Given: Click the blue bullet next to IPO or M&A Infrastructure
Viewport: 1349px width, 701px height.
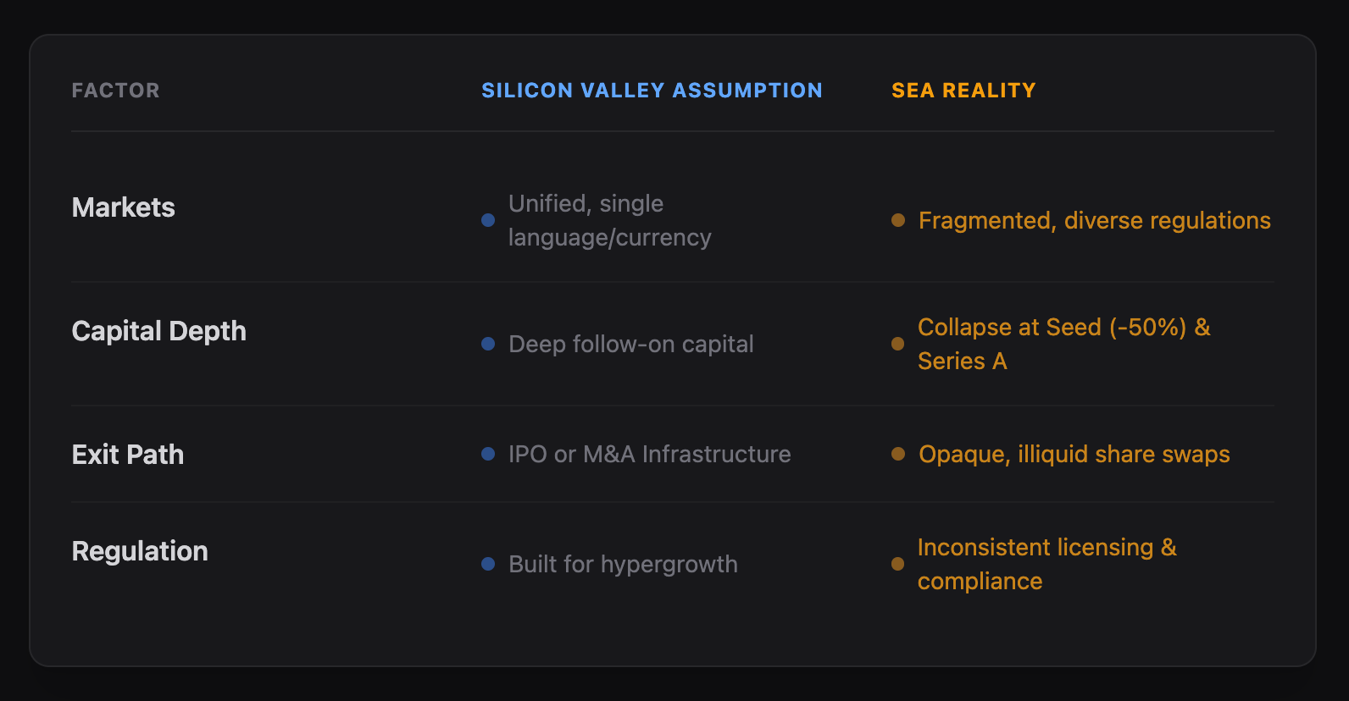Looking at the screenshot, I should (x=488, y=454).
